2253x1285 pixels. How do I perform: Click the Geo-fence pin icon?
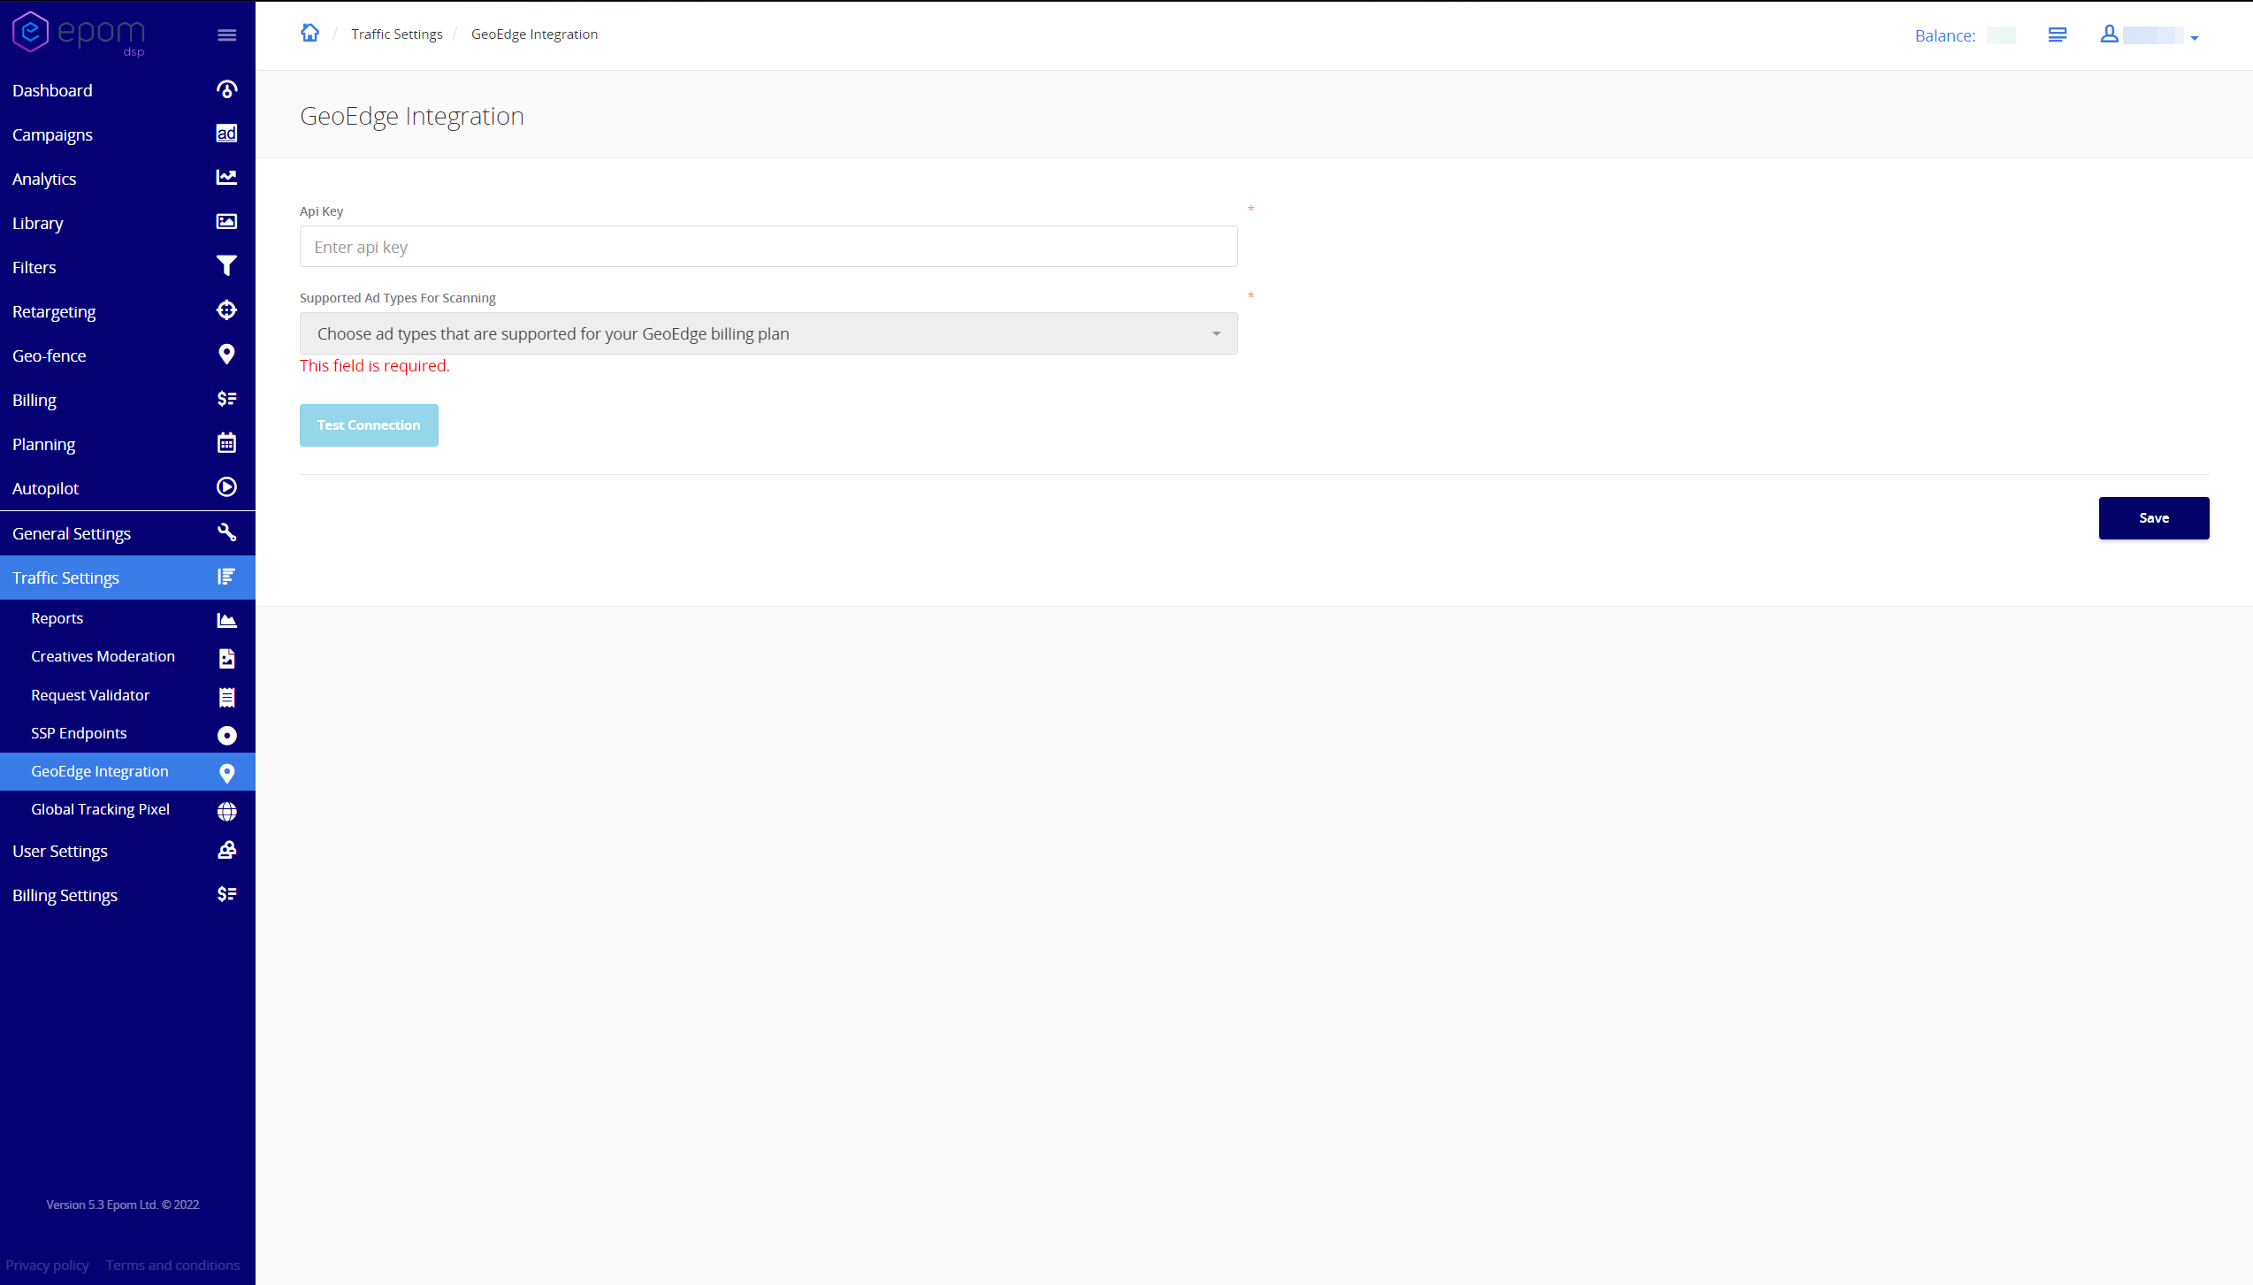click(226, 355)
